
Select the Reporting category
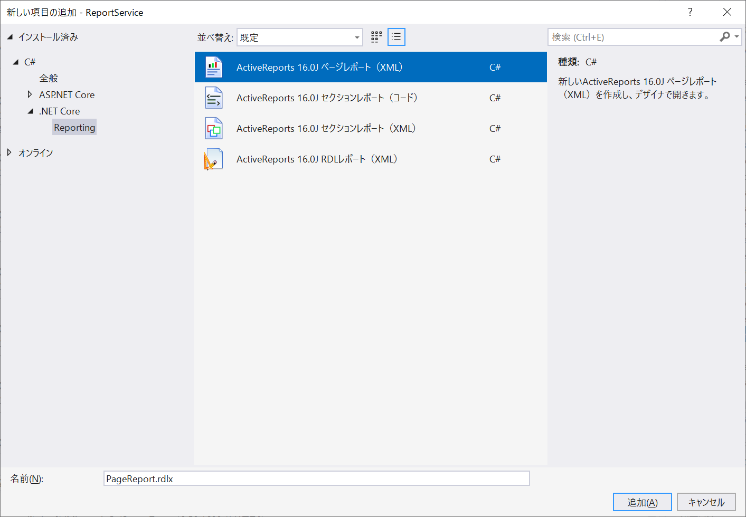[74, 127]
